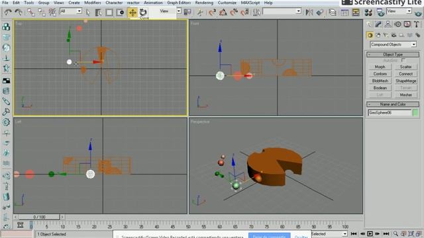The height and width of the screenshot is (238, 424).
Task: Click the green object color swatch
Action: [x=415, y=113]
